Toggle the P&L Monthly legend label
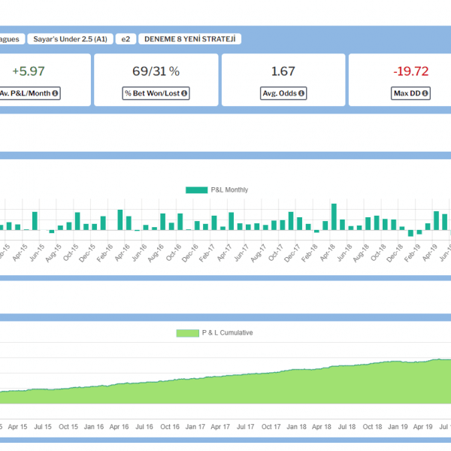This screenshot has height=451, width=451. (229, 190)
